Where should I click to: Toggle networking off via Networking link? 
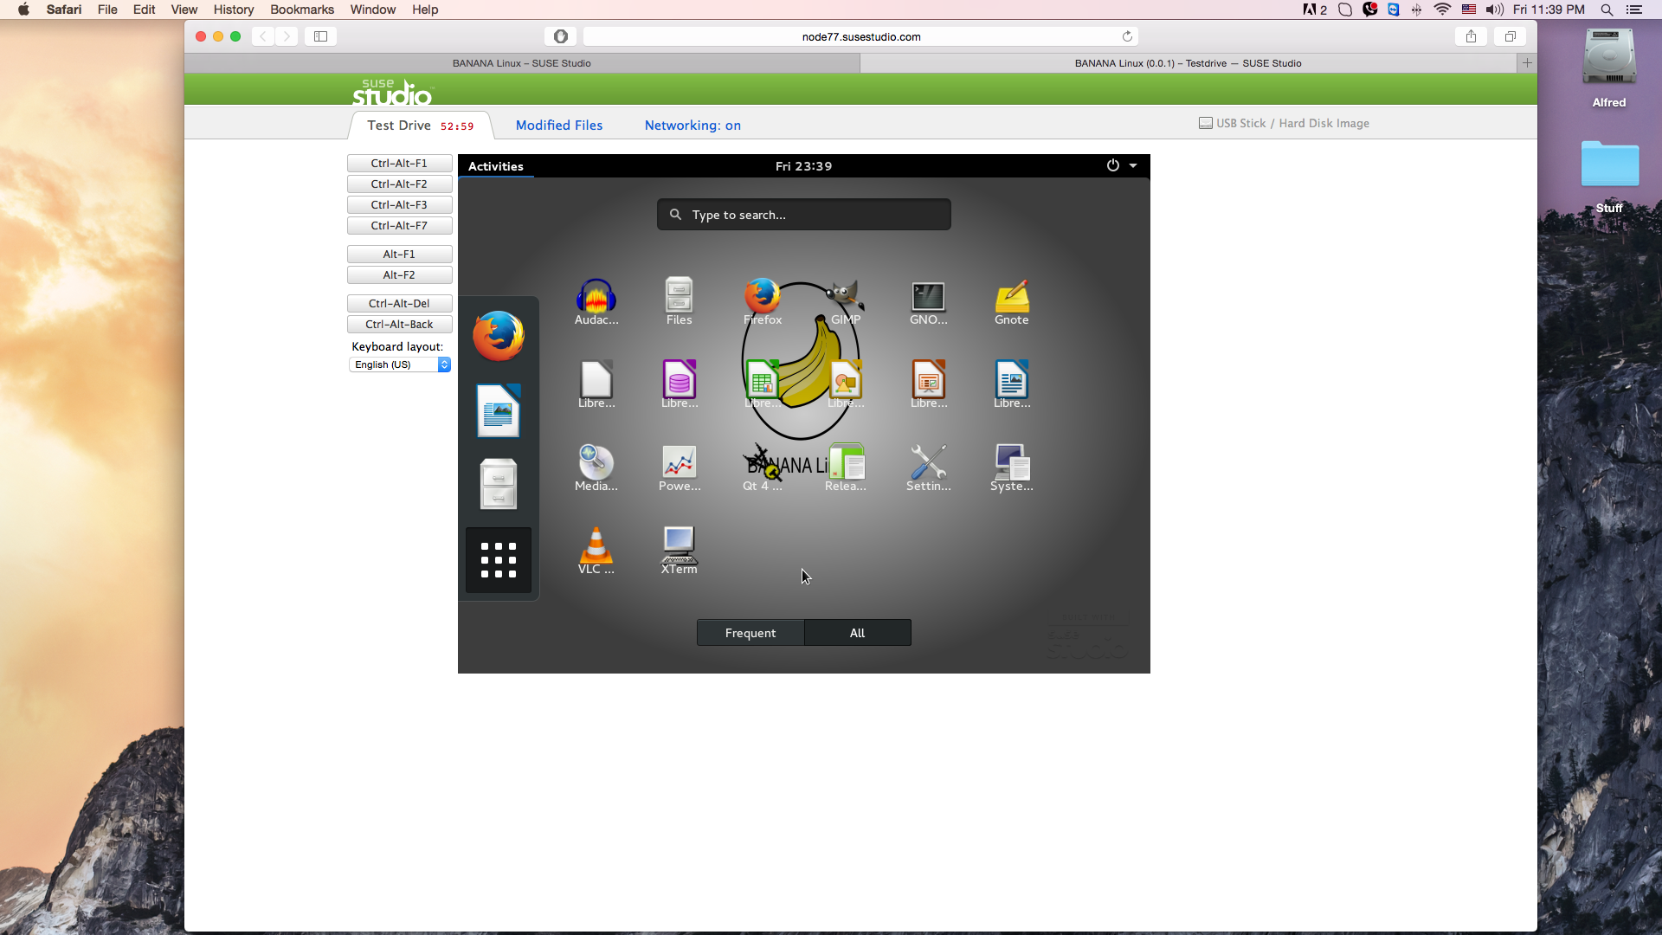click(692, 125)
